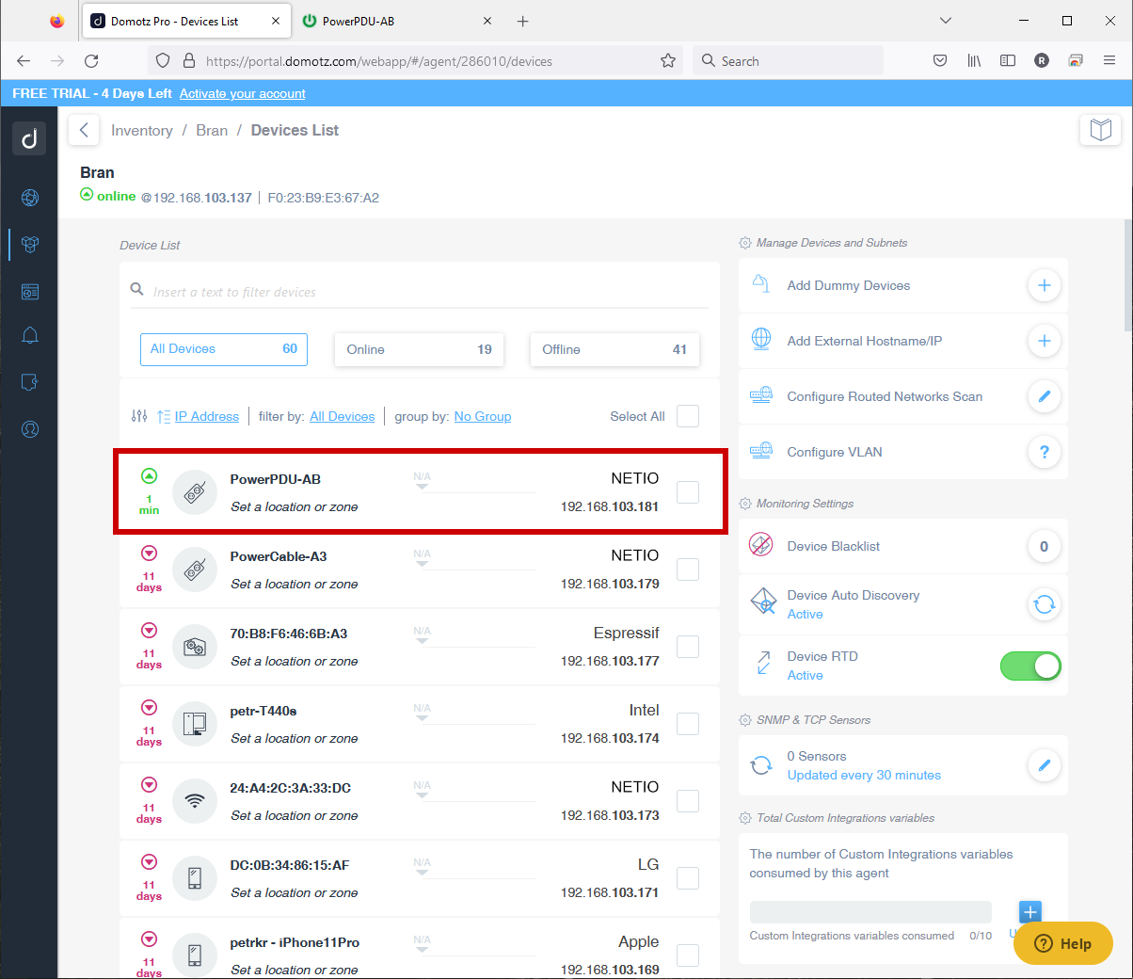Viewport: 1133px width, 979px height.
Task: Open the dashboard panel icon in sidebar
Action: pyautogui.click(x=30, y=292)
